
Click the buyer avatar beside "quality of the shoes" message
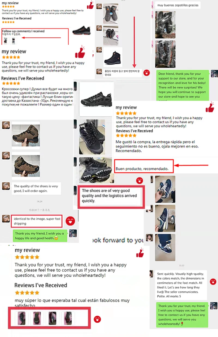(x=6, y=186)
